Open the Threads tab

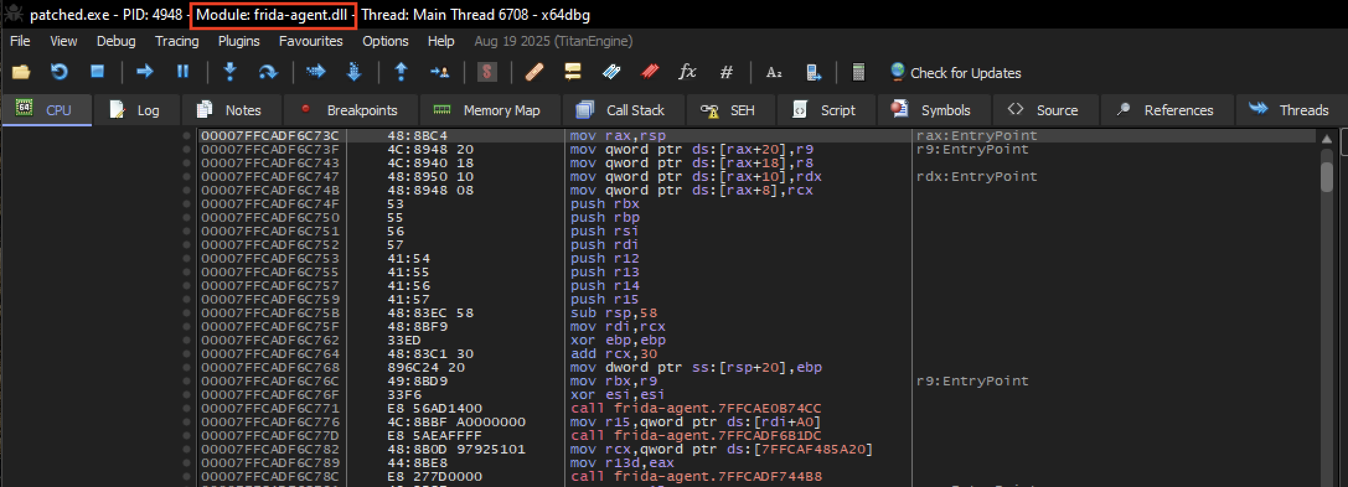pyautogui.click(x=1292, y=110)
